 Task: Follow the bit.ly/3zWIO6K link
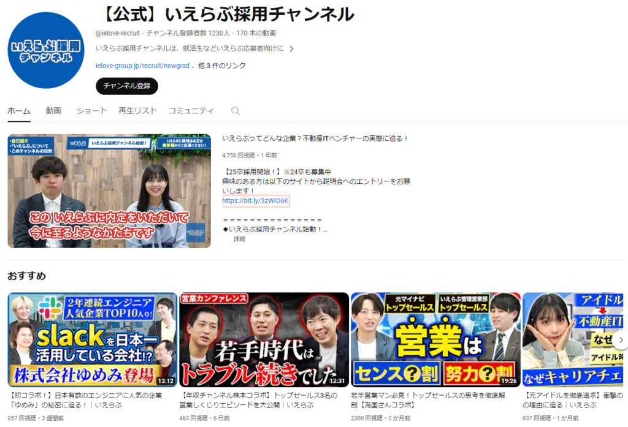pos(256,201)
